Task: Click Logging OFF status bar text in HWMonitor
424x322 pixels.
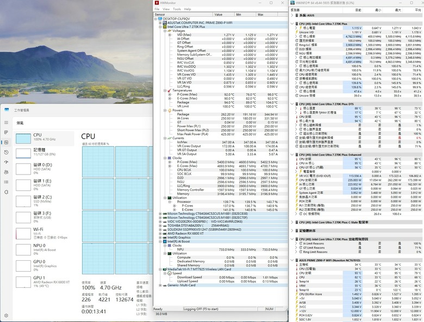Action: click(201, 309)
